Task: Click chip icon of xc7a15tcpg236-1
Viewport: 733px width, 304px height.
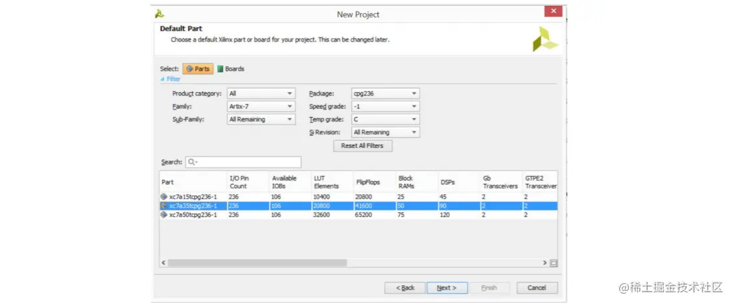Action: [x=164, y=197]
